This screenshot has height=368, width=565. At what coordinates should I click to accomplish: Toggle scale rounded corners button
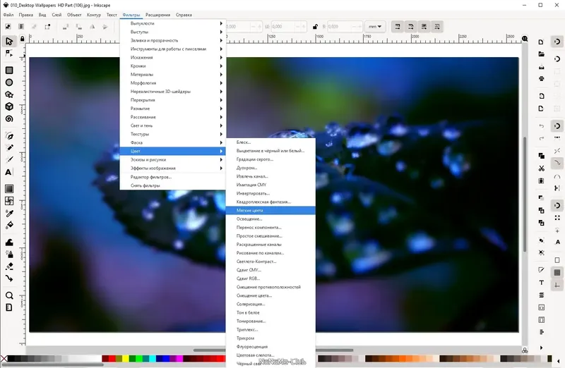(x=411, y=27)
